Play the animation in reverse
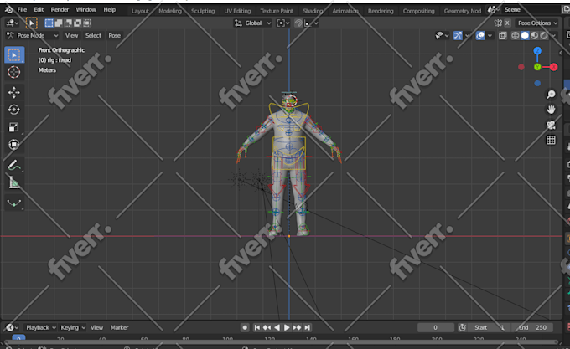 coord(277,327)
